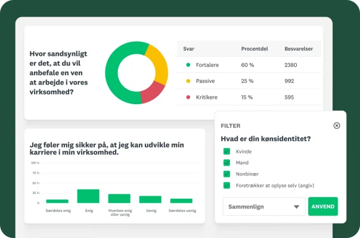Click the Hvad er din kønsidentitet? heading
The image size is (360, 238).
coord(266,139)
